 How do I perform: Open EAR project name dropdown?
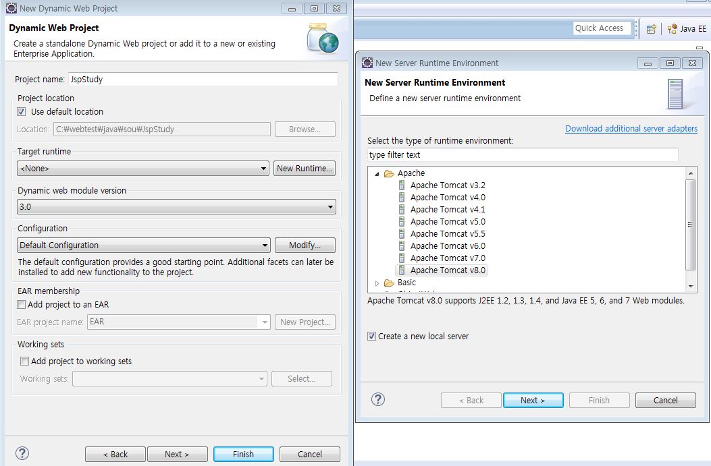179,322
